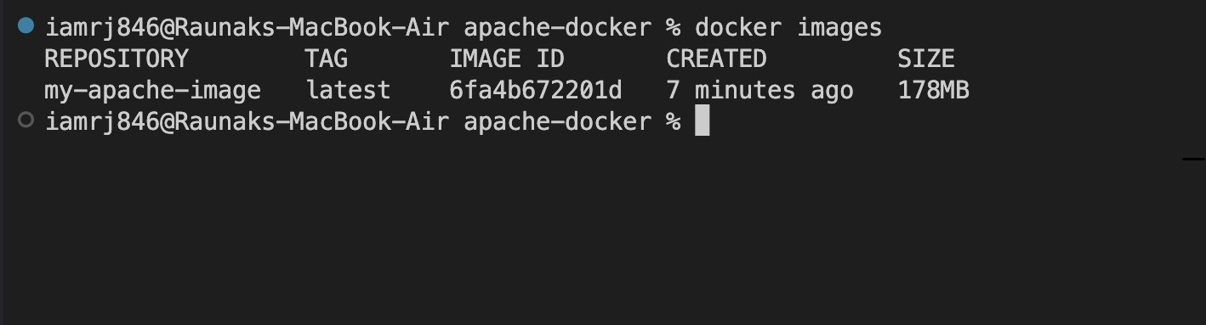Click the image ID 6fa4b672201d
Viewport: 1206px width, 325px height.
coord(536,90)
